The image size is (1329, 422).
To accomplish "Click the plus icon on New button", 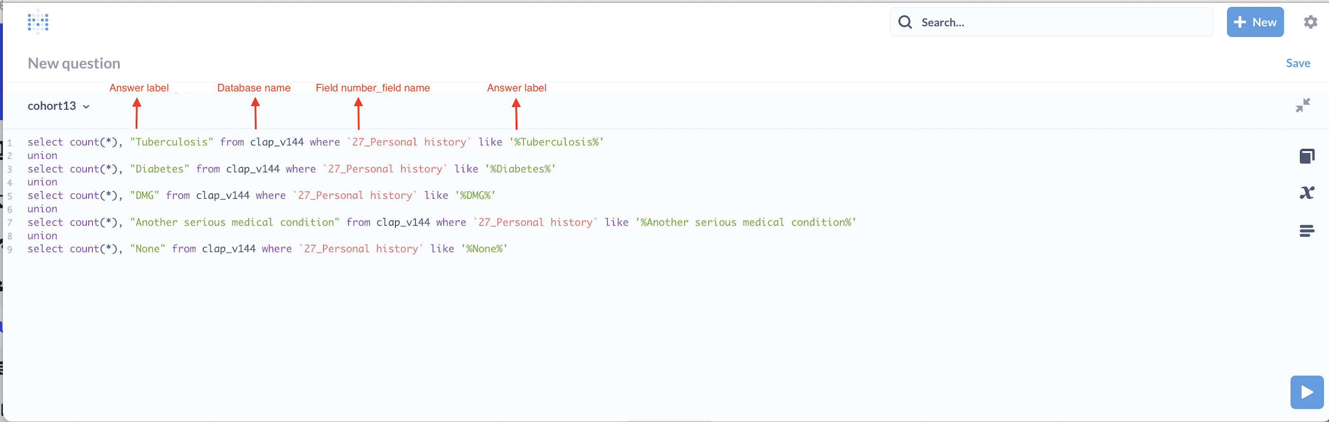I will click(1240, 22).
